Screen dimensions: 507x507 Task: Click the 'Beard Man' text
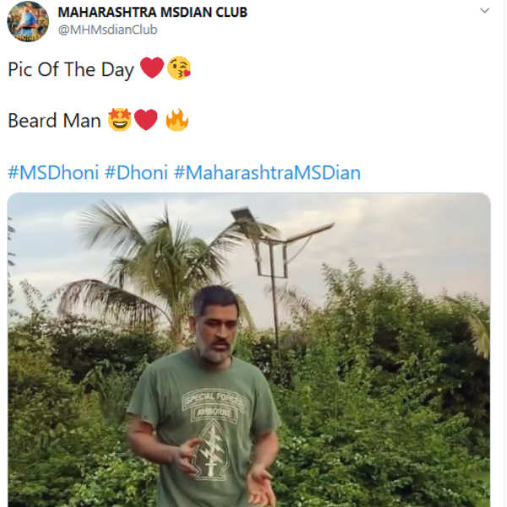[54, 121]
